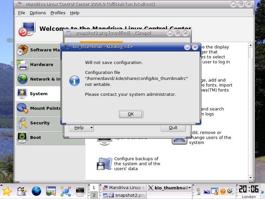This screenshot has width=265, height=199.
Task: Select the Security category
Action: point(38,123)
